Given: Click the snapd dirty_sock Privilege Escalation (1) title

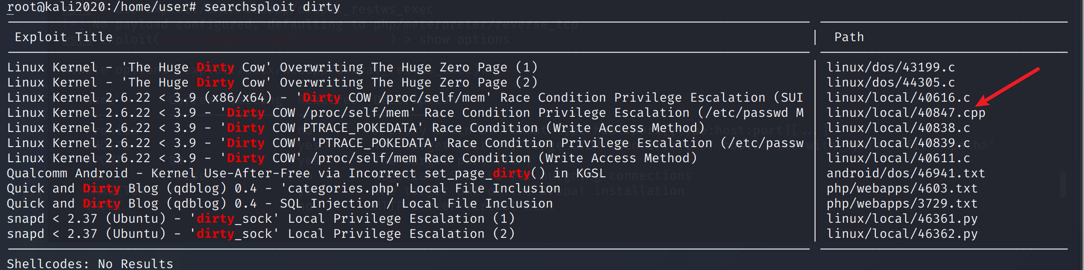Looking at the screenshot, I should [x=261, y=219].
